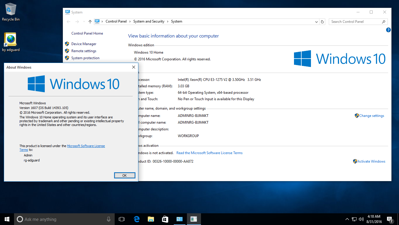
Task: Open Device Manager from the sidebar
Action: 84,44
